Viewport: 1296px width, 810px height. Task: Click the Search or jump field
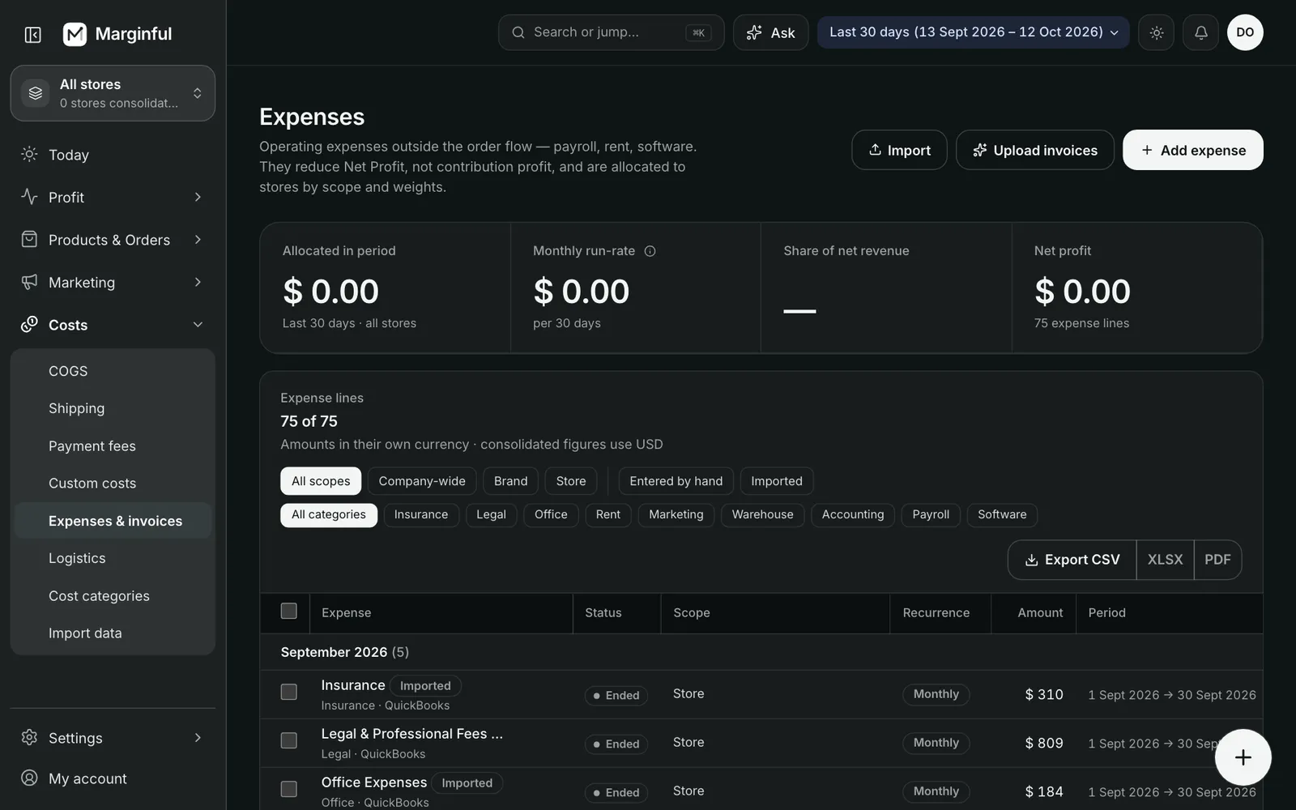pos(611,32)
